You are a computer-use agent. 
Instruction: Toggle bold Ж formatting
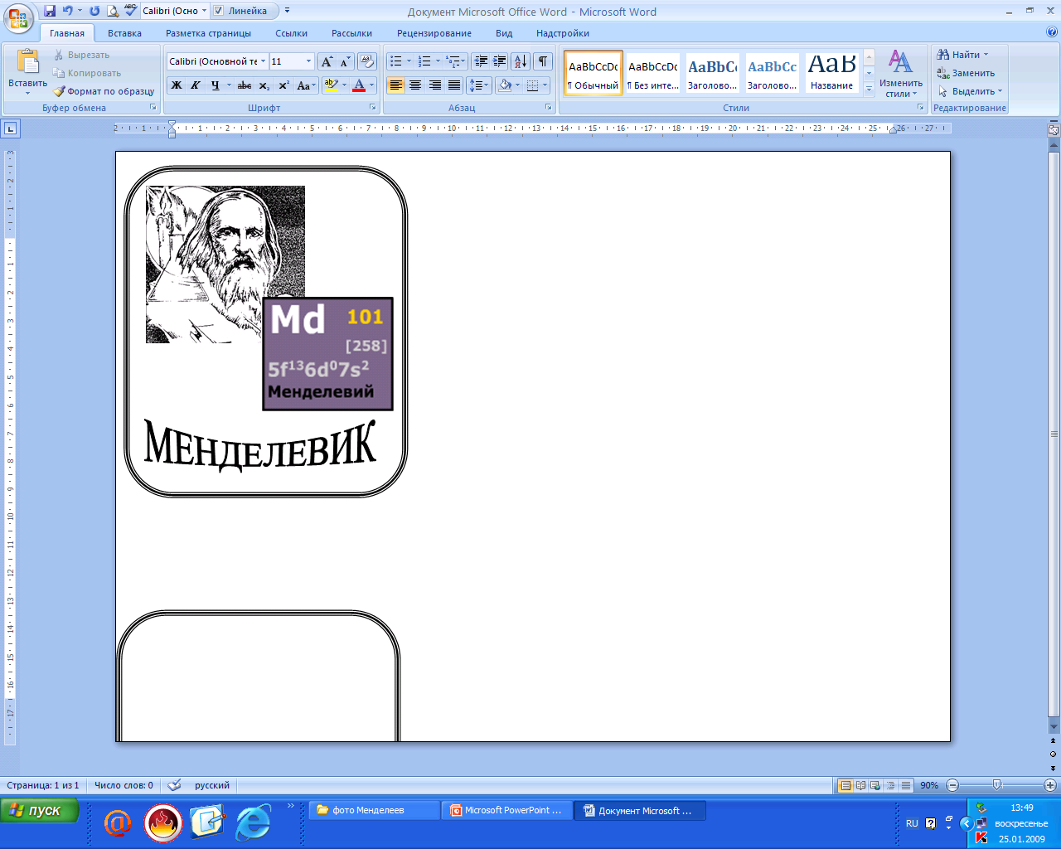(x=177, y=85)
